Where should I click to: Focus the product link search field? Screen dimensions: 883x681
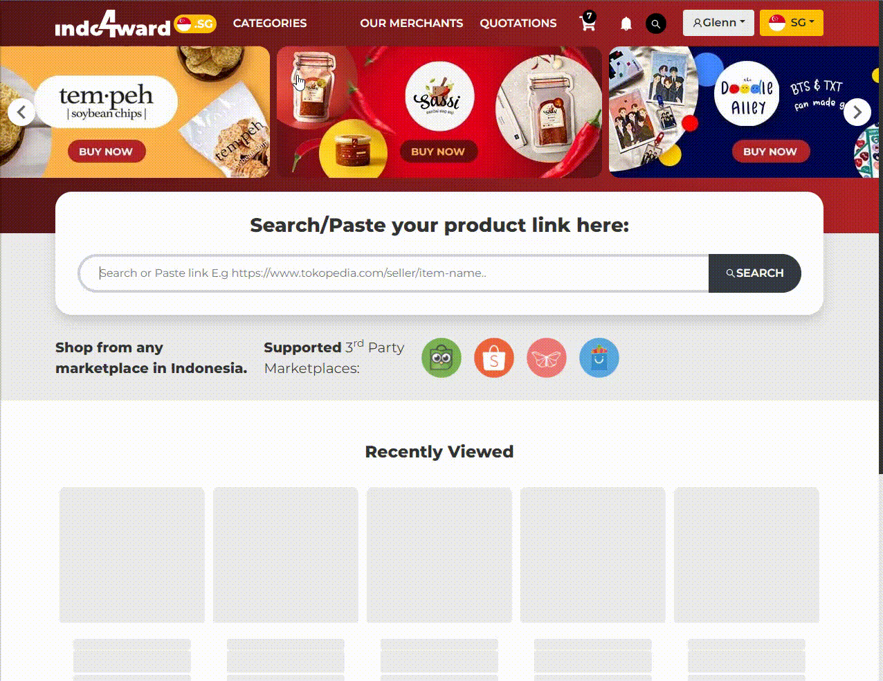coord(394,273)
